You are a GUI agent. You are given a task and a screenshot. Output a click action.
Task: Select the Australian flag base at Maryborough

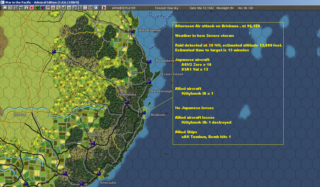click(x=149, y=82)
